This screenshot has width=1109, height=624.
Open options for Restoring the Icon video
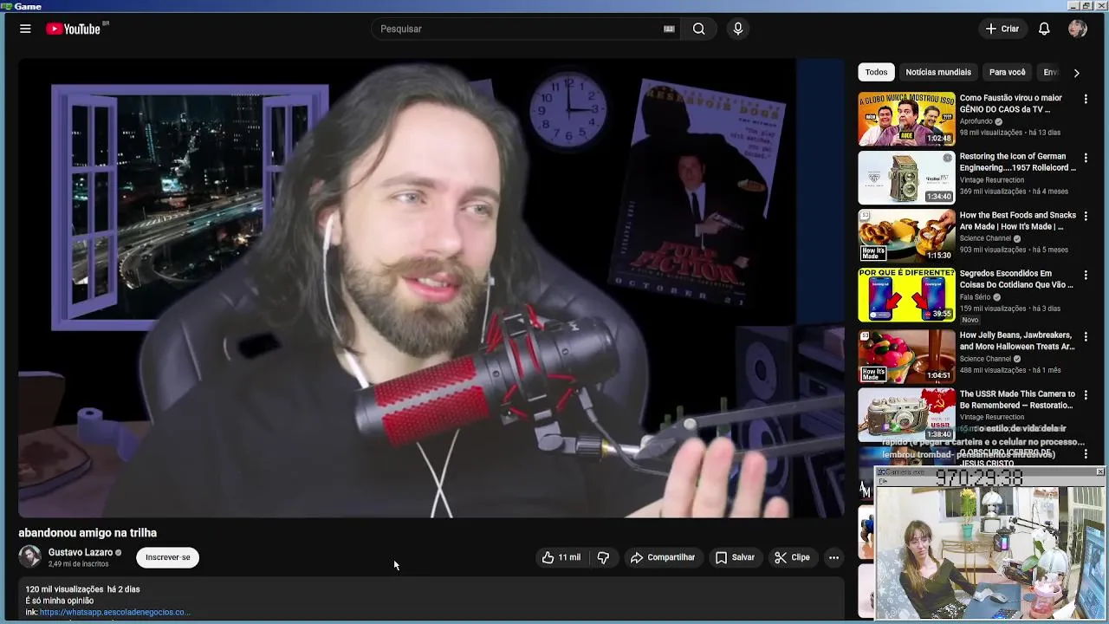coord(1085,158)
